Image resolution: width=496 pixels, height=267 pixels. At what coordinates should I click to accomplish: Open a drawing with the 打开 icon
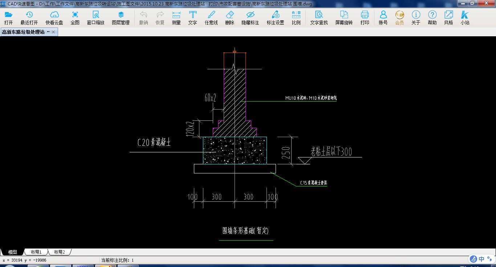click(x=8, y=17)
